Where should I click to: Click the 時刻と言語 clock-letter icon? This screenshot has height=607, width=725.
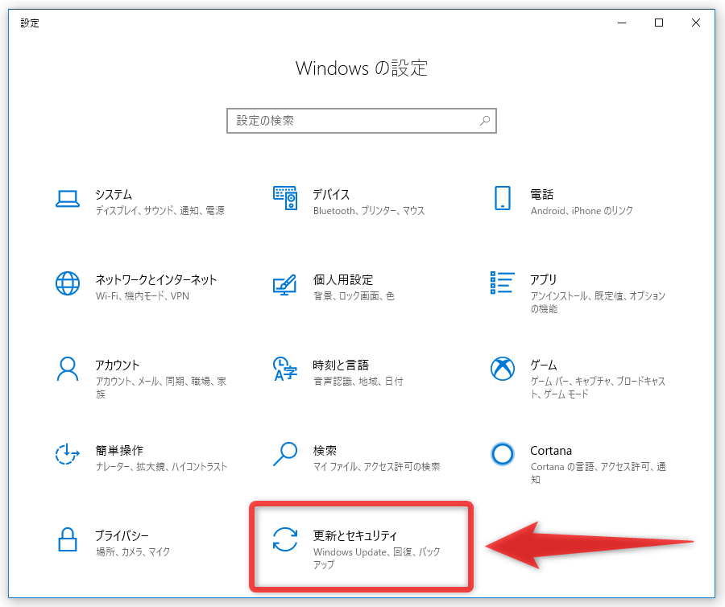point(285,369)
